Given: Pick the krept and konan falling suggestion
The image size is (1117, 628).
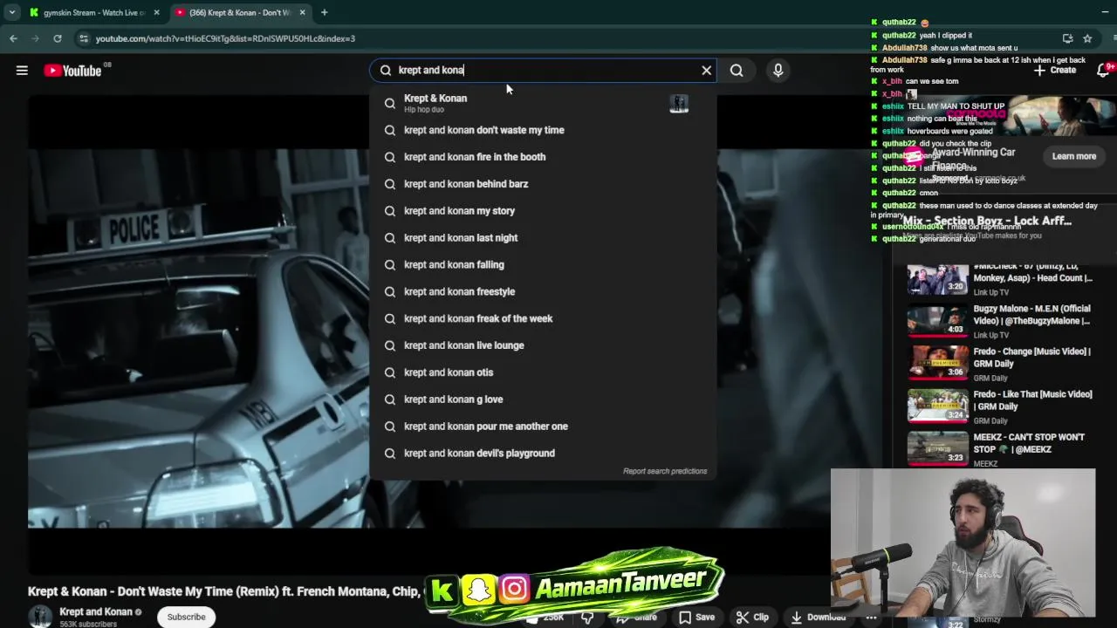Looking at the screenshot, I should point(542,265).
